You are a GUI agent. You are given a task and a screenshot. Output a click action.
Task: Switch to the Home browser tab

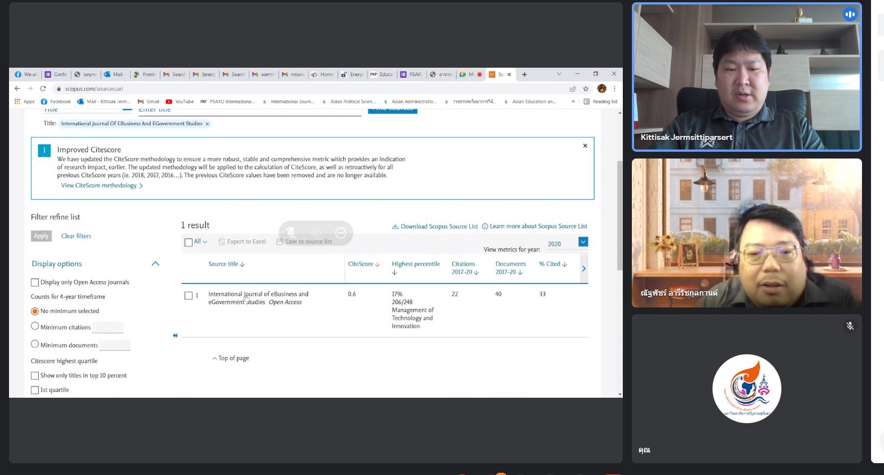[323, 74]
